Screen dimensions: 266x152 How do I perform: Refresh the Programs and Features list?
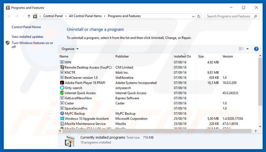pos(199,16)
